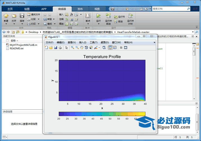Toggle the zoom out tool
This screenshot has width=201, height=141.
pyautogui.click(x=77, y=48)
